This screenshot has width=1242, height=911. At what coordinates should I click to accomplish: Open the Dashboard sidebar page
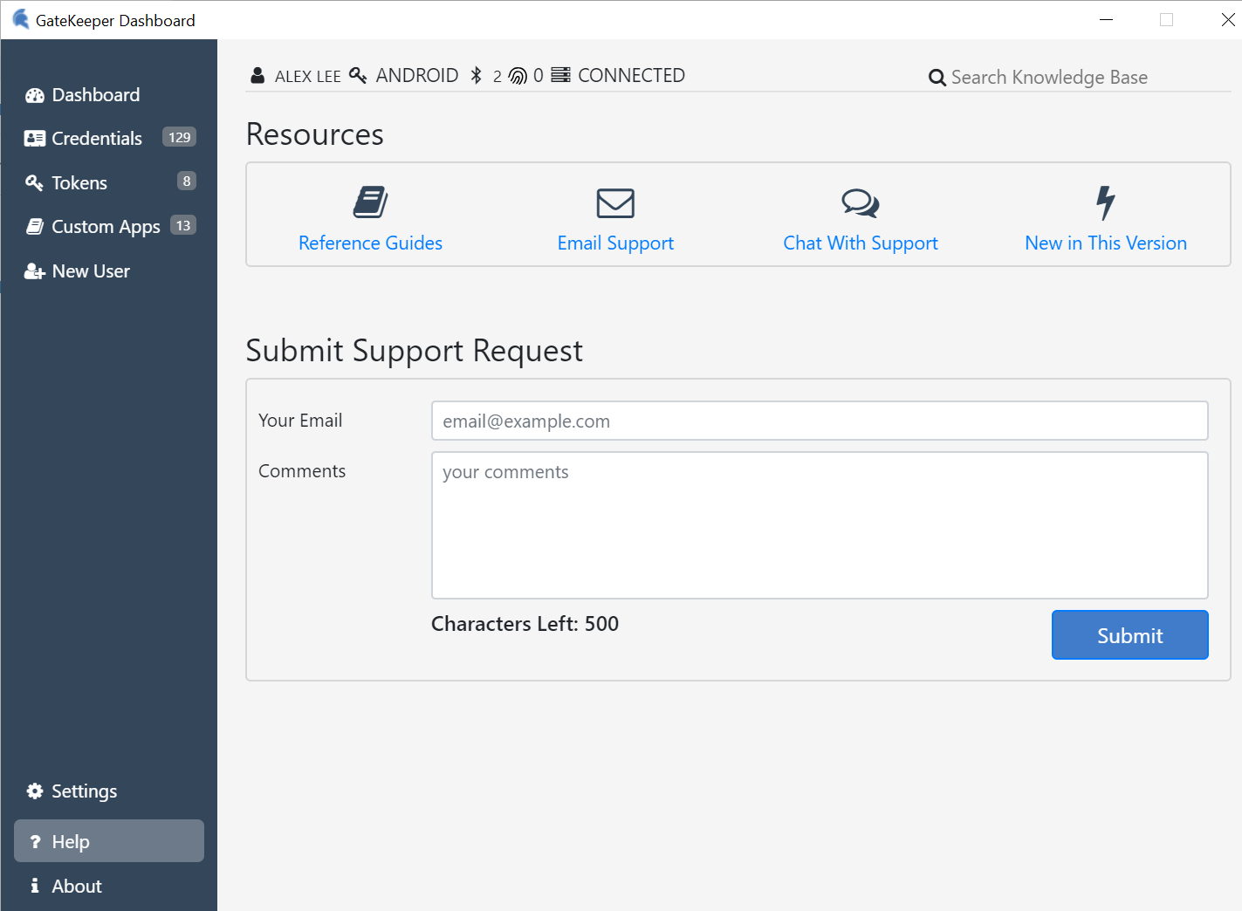click(95, 95)
